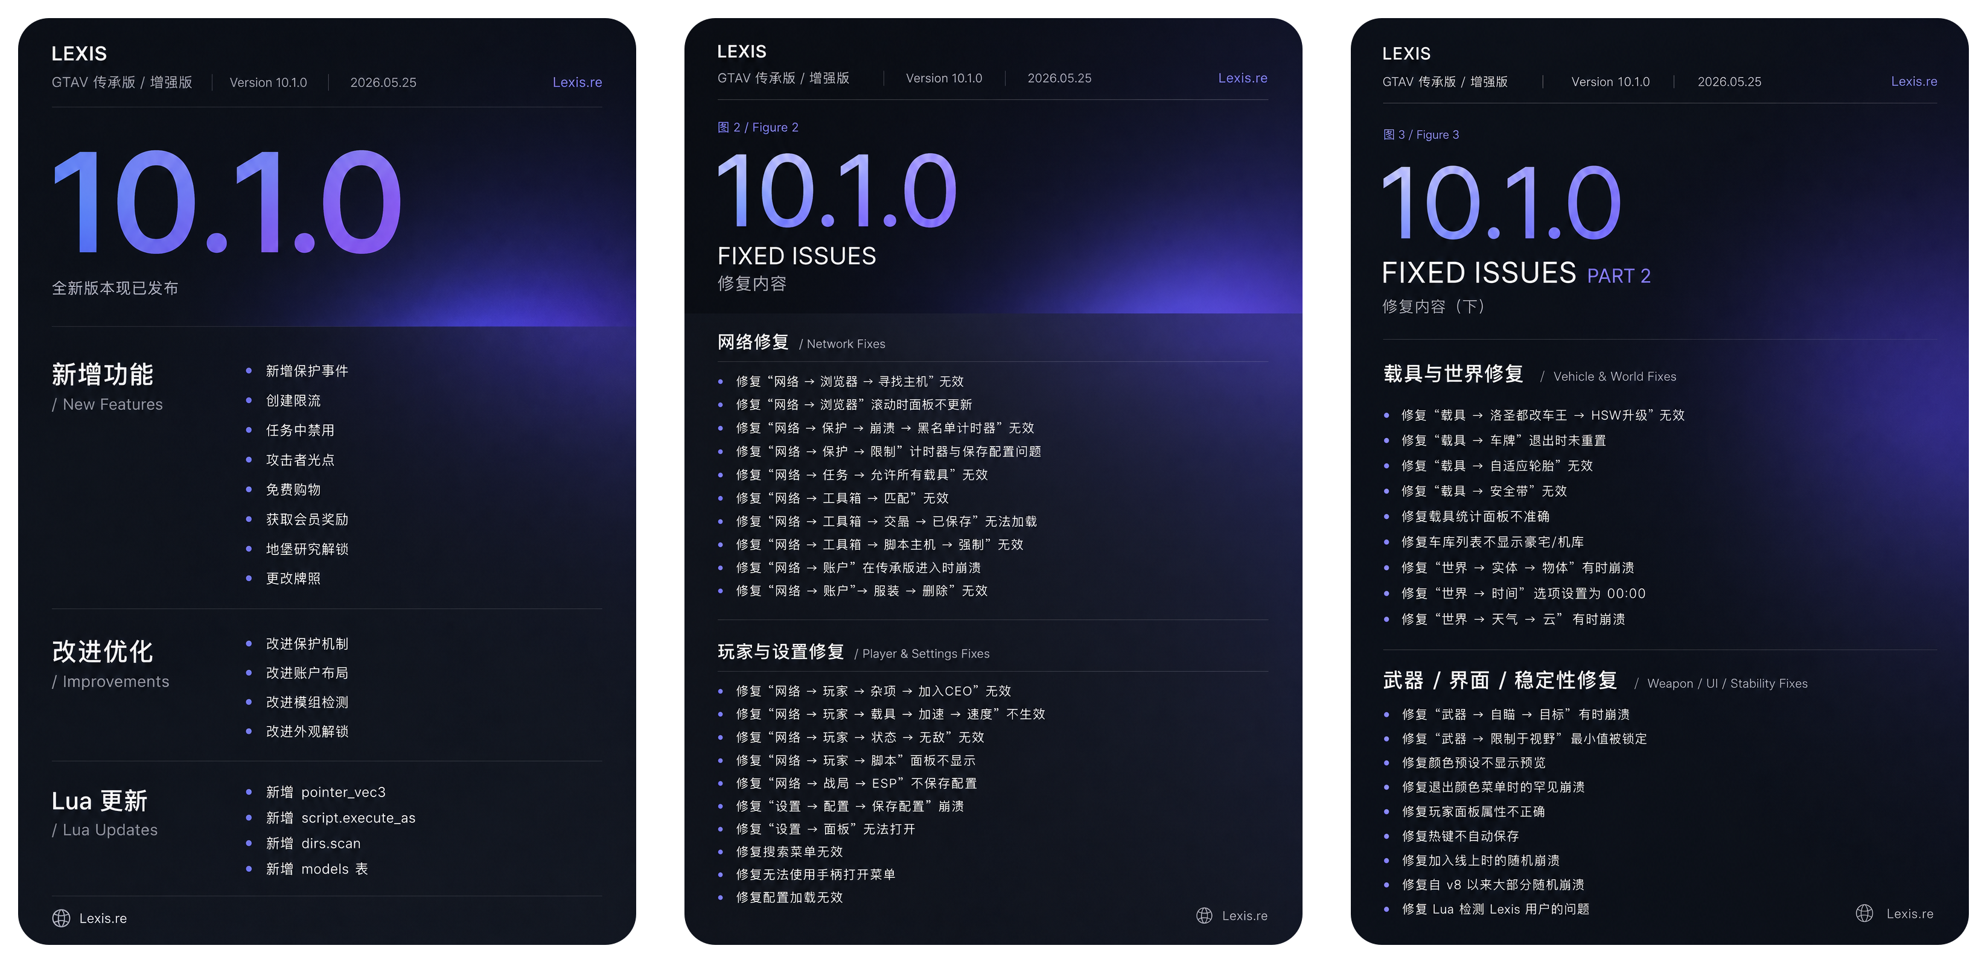Click the 'PART 2' label in Figure 3

[1618, 276]
